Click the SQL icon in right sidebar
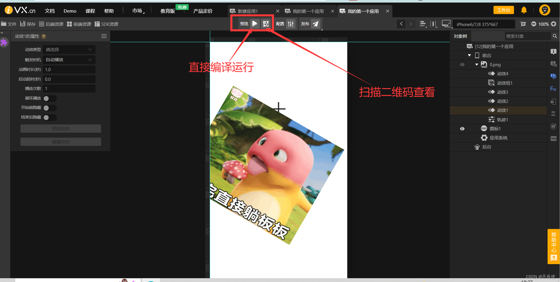 pyautogui.click(x=553, y=138)
